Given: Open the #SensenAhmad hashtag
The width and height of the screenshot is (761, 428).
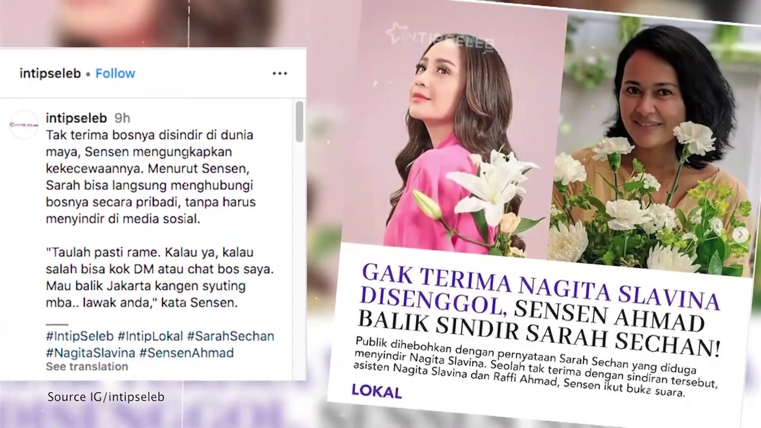Looking at the screenshot, I should click(x=186, y=353).
